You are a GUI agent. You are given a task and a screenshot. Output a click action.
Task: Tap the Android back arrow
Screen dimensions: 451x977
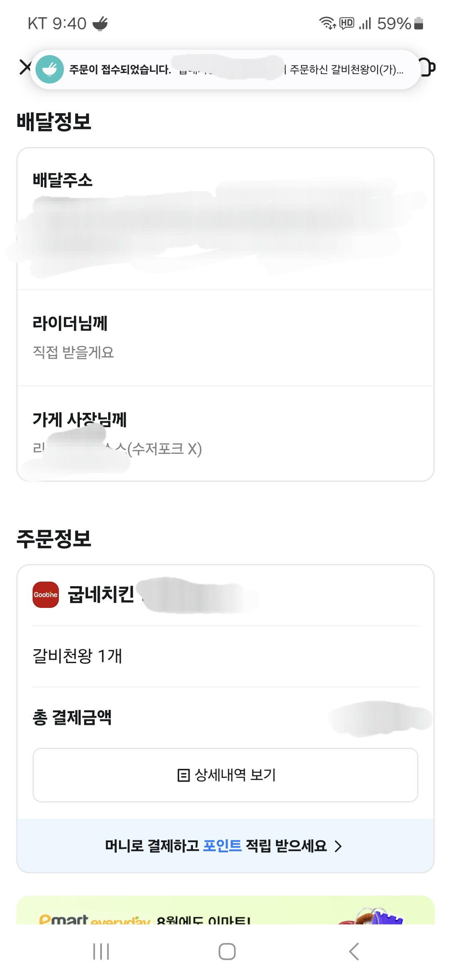[x=353, y=952]
